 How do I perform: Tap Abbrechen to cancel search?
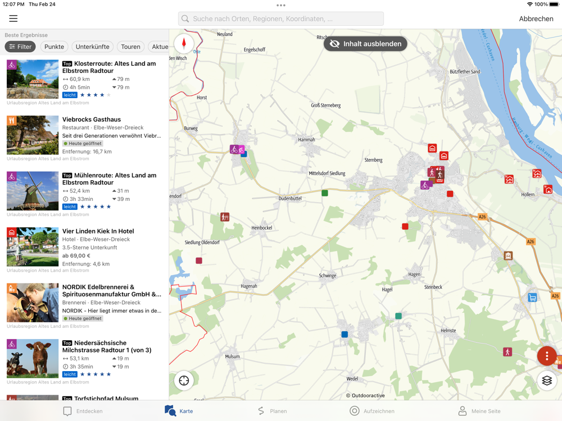(536, 19)
